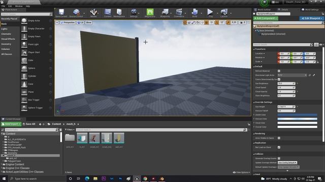Click the Save All button
This screenshot has height=182, width=325.
29,124
